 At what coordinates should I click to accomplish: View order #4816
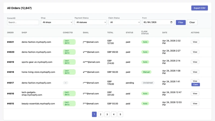pyautogui.click(x=195, y=94)
